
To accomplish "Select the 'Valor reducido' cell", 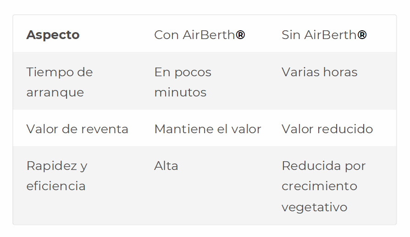I will 327,129.
